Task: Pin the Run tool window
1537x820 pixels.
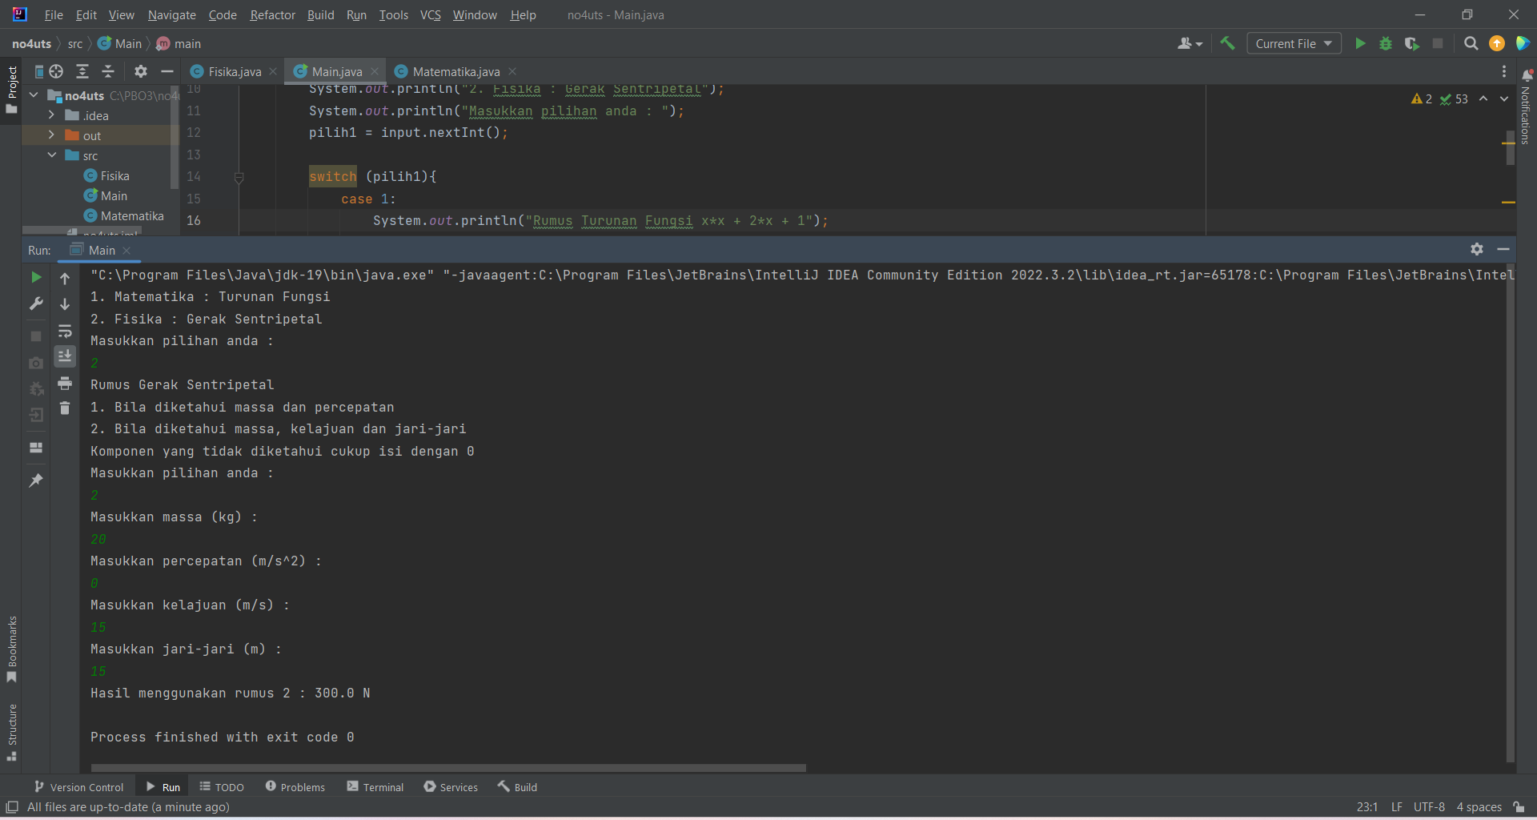Action: point(34,479)
